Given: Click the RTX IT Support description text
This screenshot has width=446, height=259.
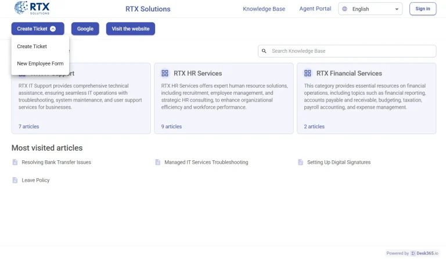Looking at the screenshot, I should click(x=80, y=96).
